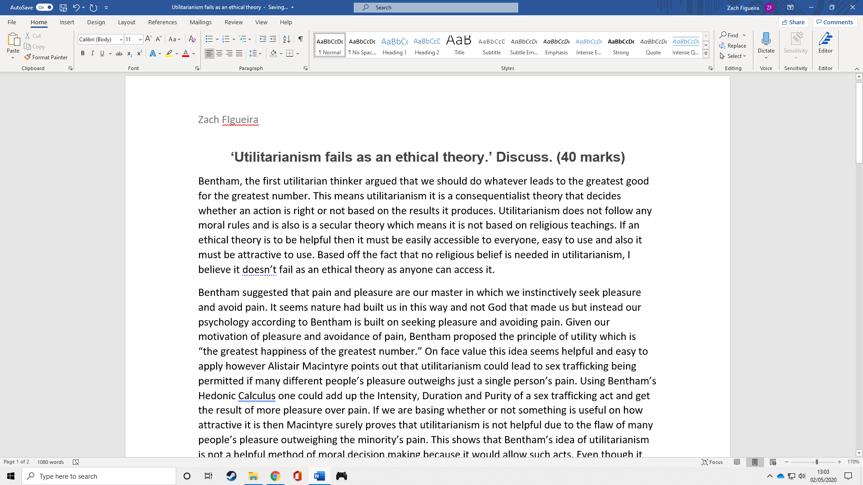Open Chrome from the taskbar

point(276,476)
